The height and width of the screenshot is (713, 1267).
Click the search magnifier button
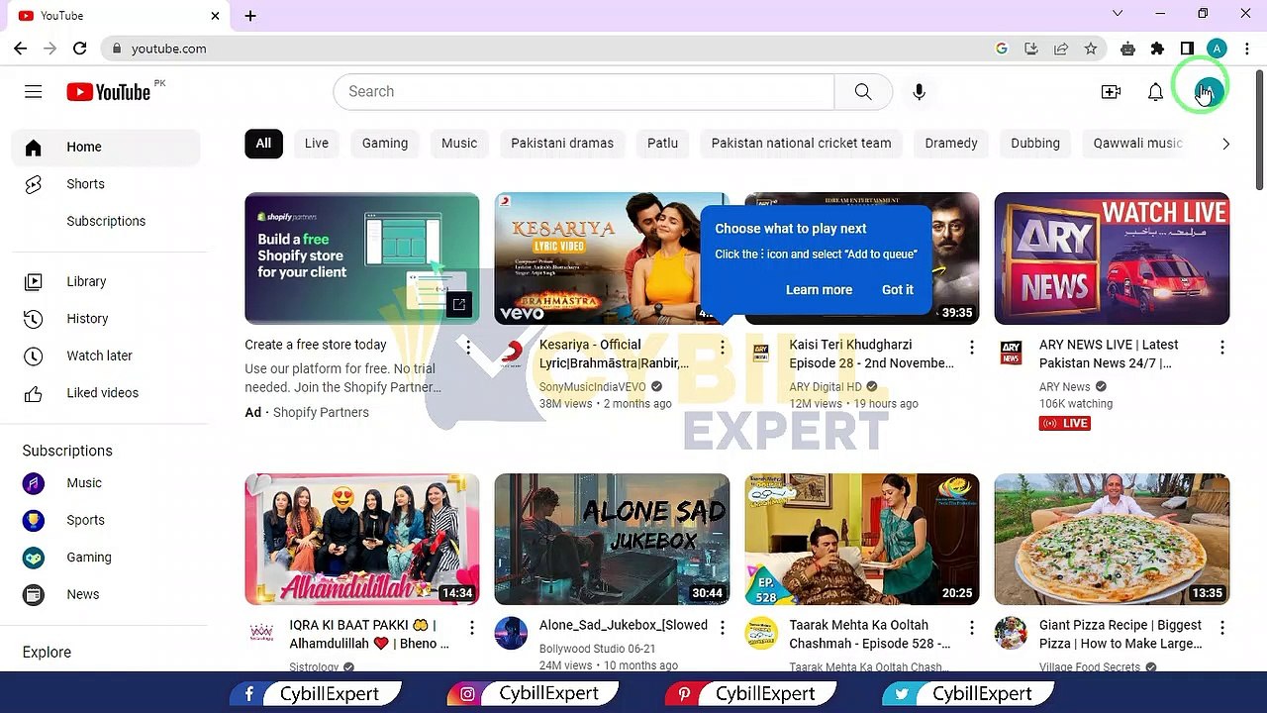coord(863,92)
